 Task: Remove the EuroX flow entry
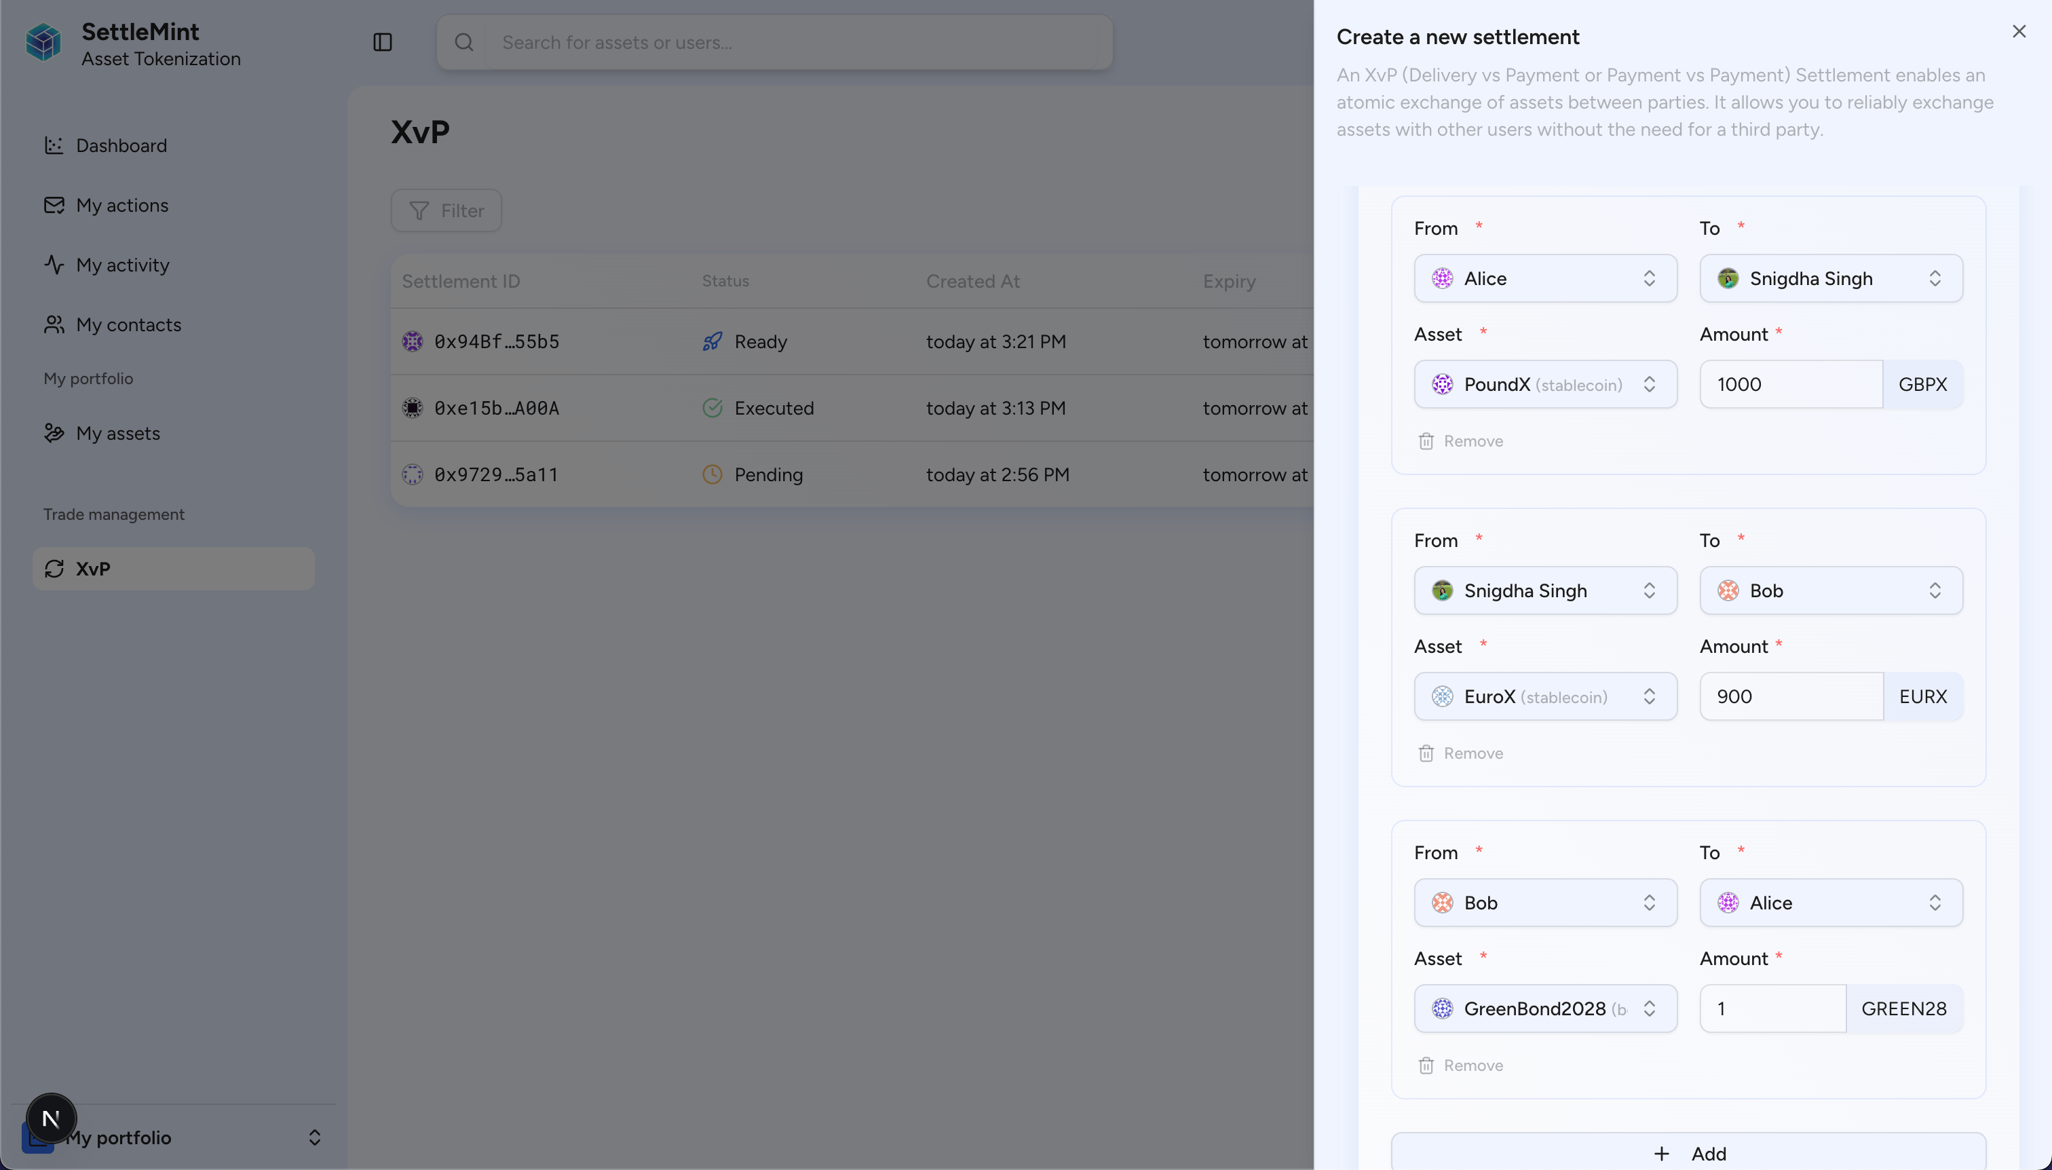[x=1461, y=753]
